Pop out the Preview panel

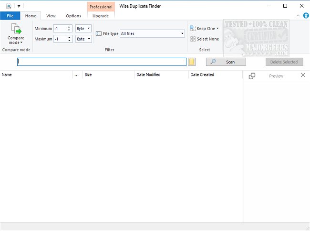tap(252, 76)
